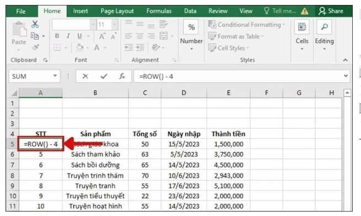Open the Font Color picker arrow
The height and width of the screenshot is (216, 361).
click(105, 48)
